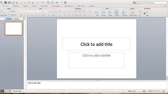The image size is (168, 94).
Task: Toggle Subscript formatting
Action: (x=39, y=15)
